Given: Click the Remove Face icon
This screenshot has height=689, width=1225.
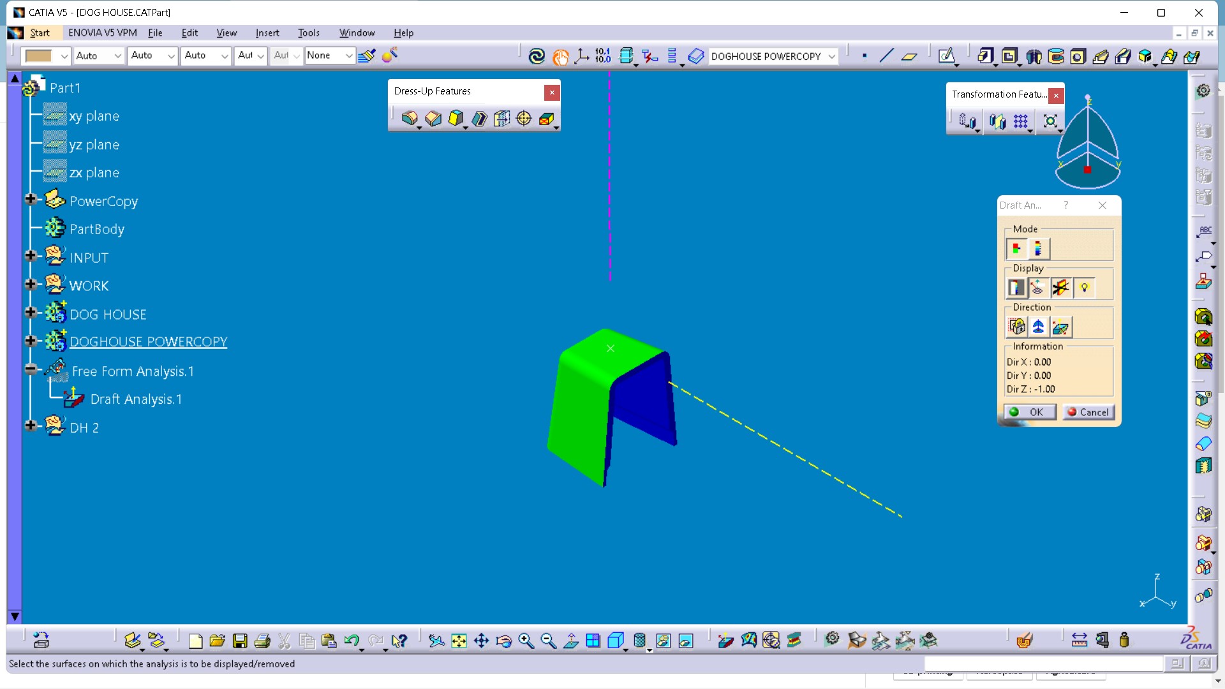Looking at the screenshot, I should [547, 119].
